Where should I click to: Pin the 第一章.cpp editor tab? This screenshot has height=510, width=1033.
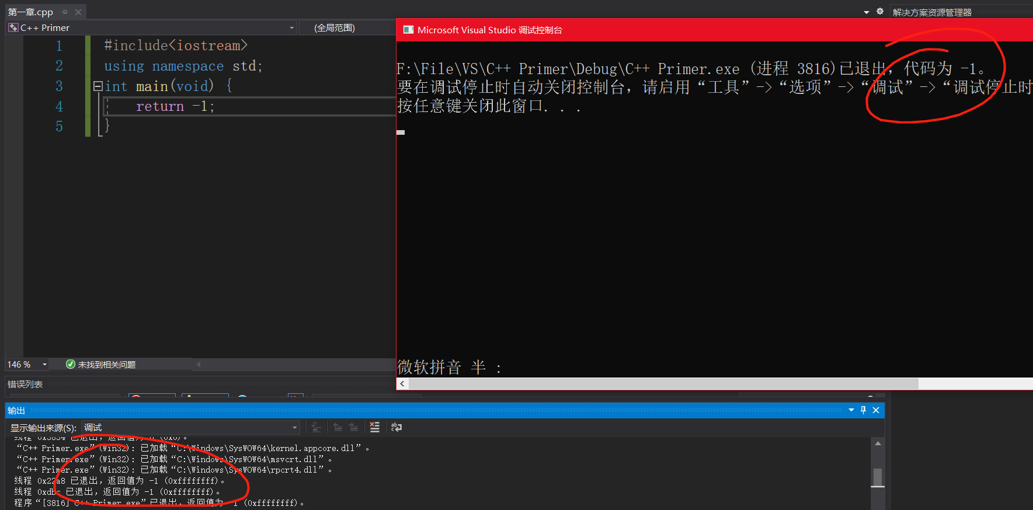tap(65, 12)
